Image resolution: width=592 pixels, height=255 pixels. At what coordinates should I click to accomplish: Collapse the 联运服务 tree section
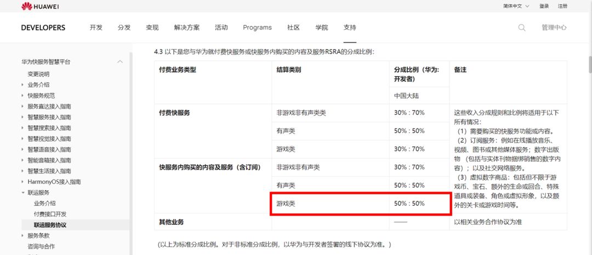[x=22, y=193]
